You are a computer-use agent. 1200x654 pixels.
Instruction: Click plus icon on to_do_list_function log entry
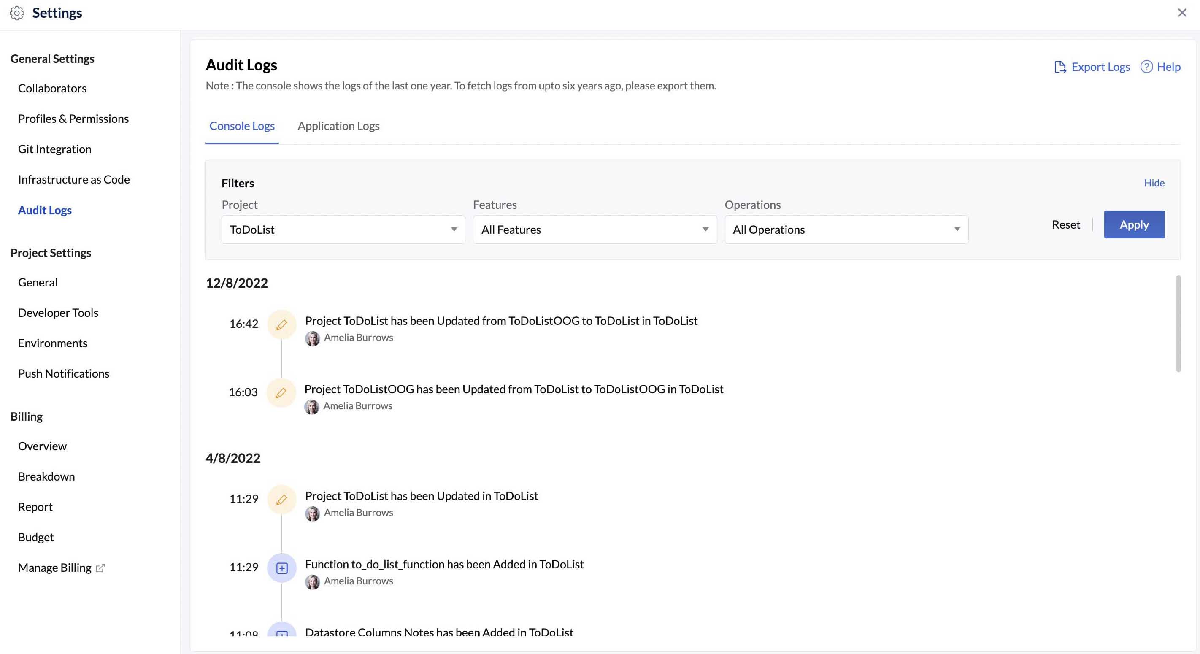point(282,568)
